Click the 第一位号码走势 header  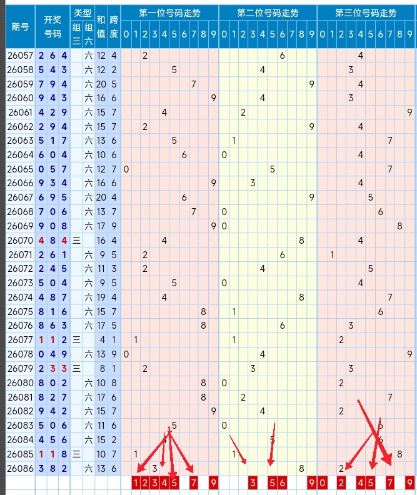point(170,13)
